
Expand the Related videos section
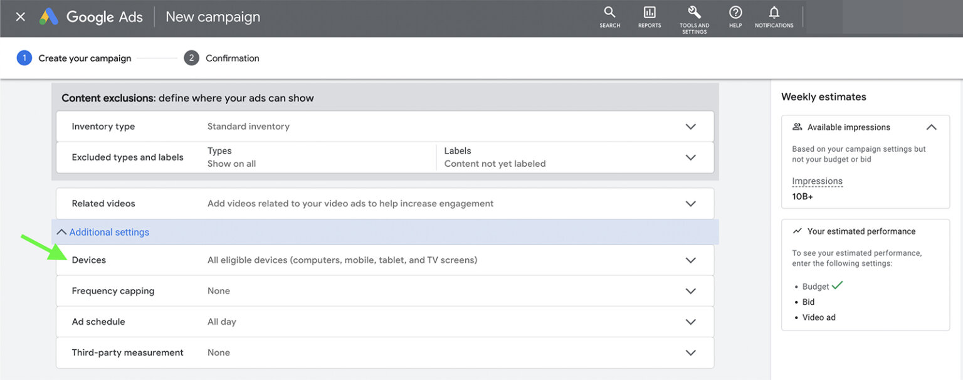(x=690, y=203)
